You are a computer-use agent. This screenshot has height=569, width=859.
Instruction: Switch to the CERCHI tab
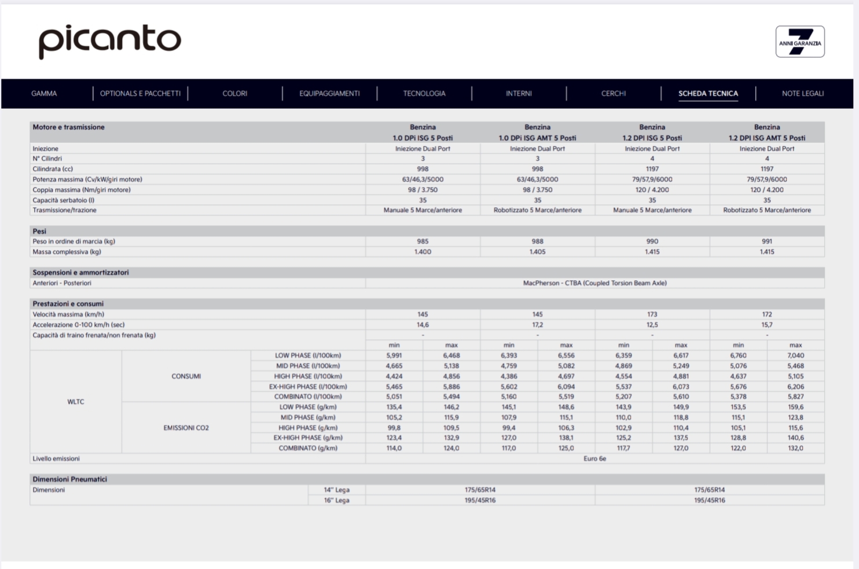[614, 93]
